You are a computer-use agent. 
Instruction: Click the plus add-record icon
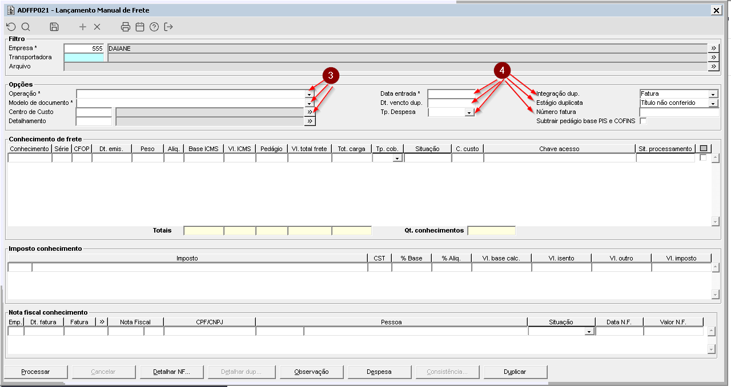pos(83,27)
